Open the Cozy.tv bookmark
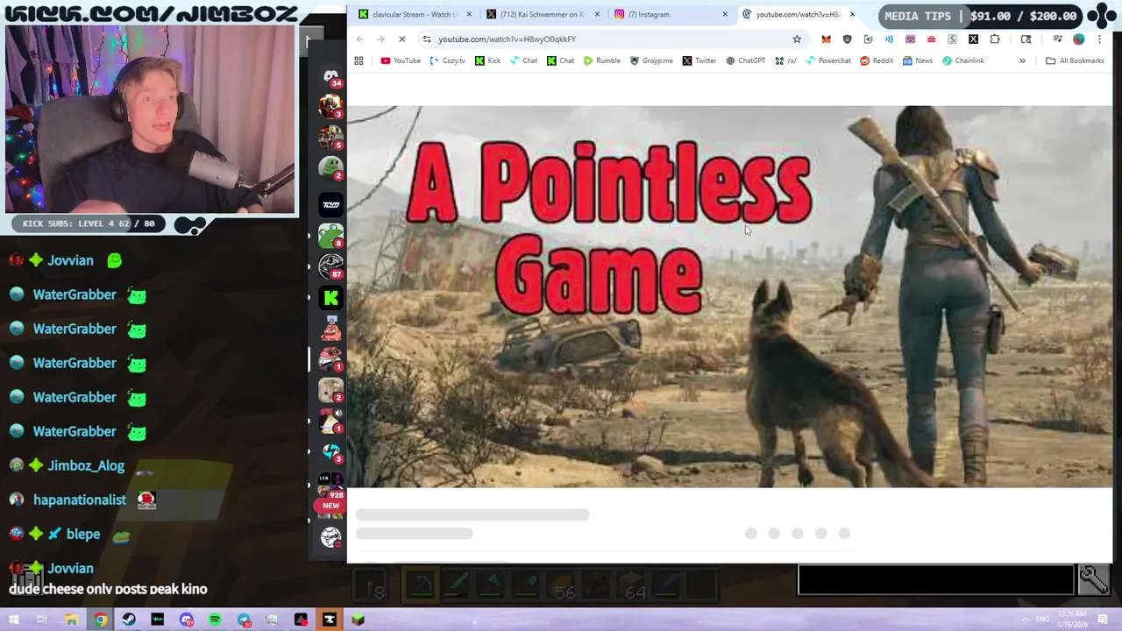The image size is (1122, 631). pos(447,60)
